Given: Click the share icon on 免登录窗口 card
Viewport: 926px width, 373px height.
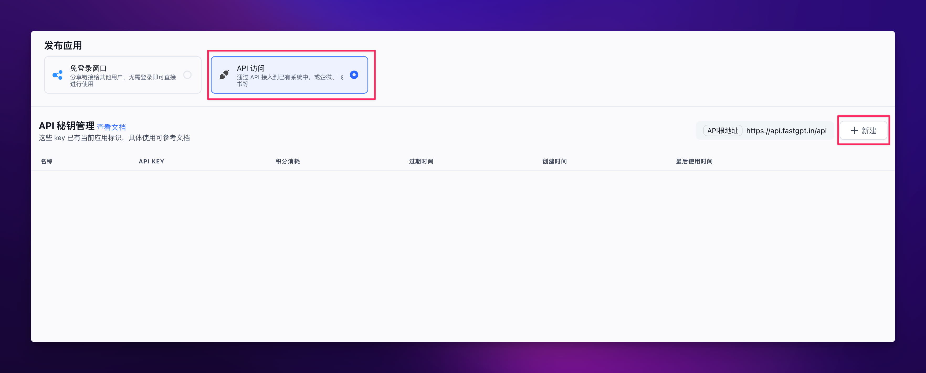Looking at the screenshot, I should pyautogui.click(x=57, y=75).
